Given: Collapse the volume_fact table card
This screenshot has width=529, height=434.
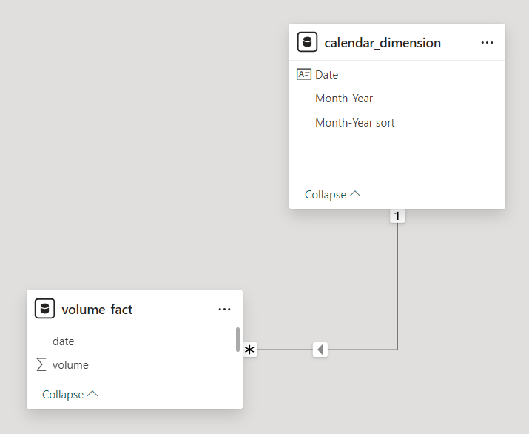Looking at the screenshot, I should coord(70,395).
